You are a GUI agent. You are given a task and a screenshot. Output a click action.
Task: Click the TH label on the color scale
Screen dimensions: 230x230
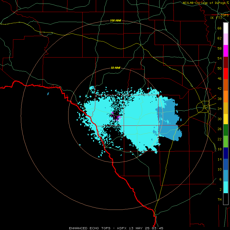(220, 200)
